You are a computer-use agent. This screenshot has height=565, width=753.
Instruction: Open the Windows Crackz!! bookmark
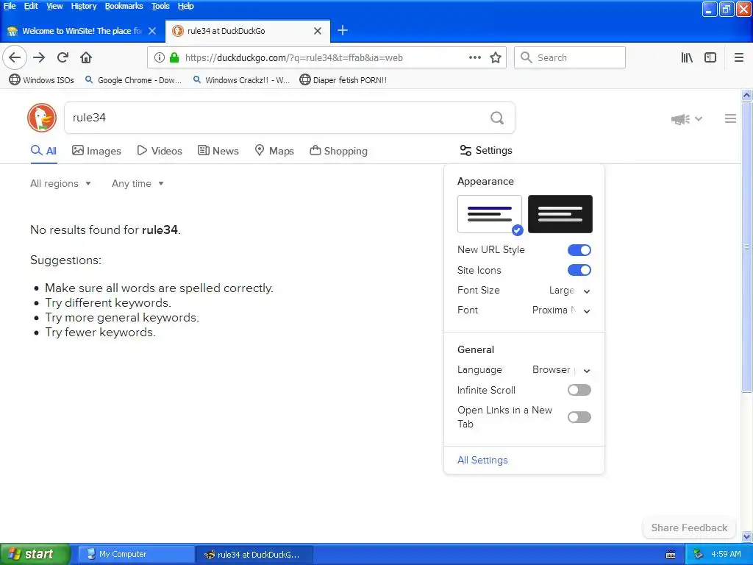point(240,80)
